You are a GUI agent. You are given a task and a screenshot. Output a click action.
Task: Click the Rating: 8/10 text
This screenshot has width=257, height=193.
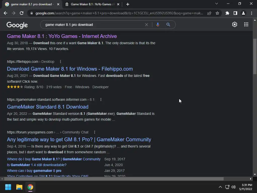click(x=34, y=87)
